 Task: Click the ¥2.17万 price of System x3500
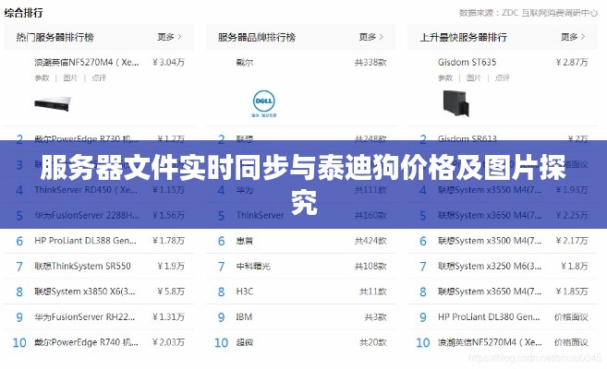[572, 241]
